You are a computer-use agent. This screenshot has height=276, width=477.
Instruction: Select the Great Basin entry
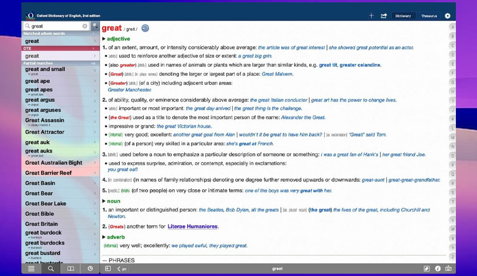[x=60, y=183]
